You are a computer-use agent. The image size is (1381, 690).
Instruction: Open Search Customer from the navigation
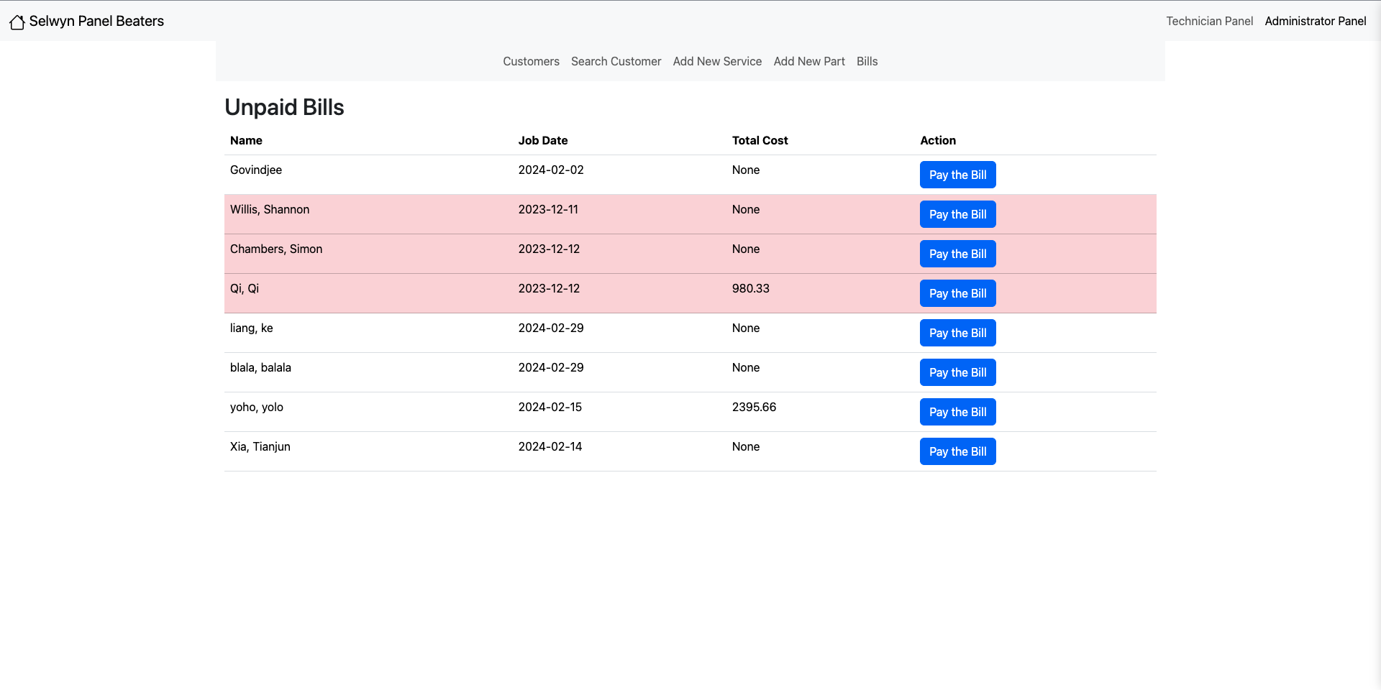coord(616,62)
